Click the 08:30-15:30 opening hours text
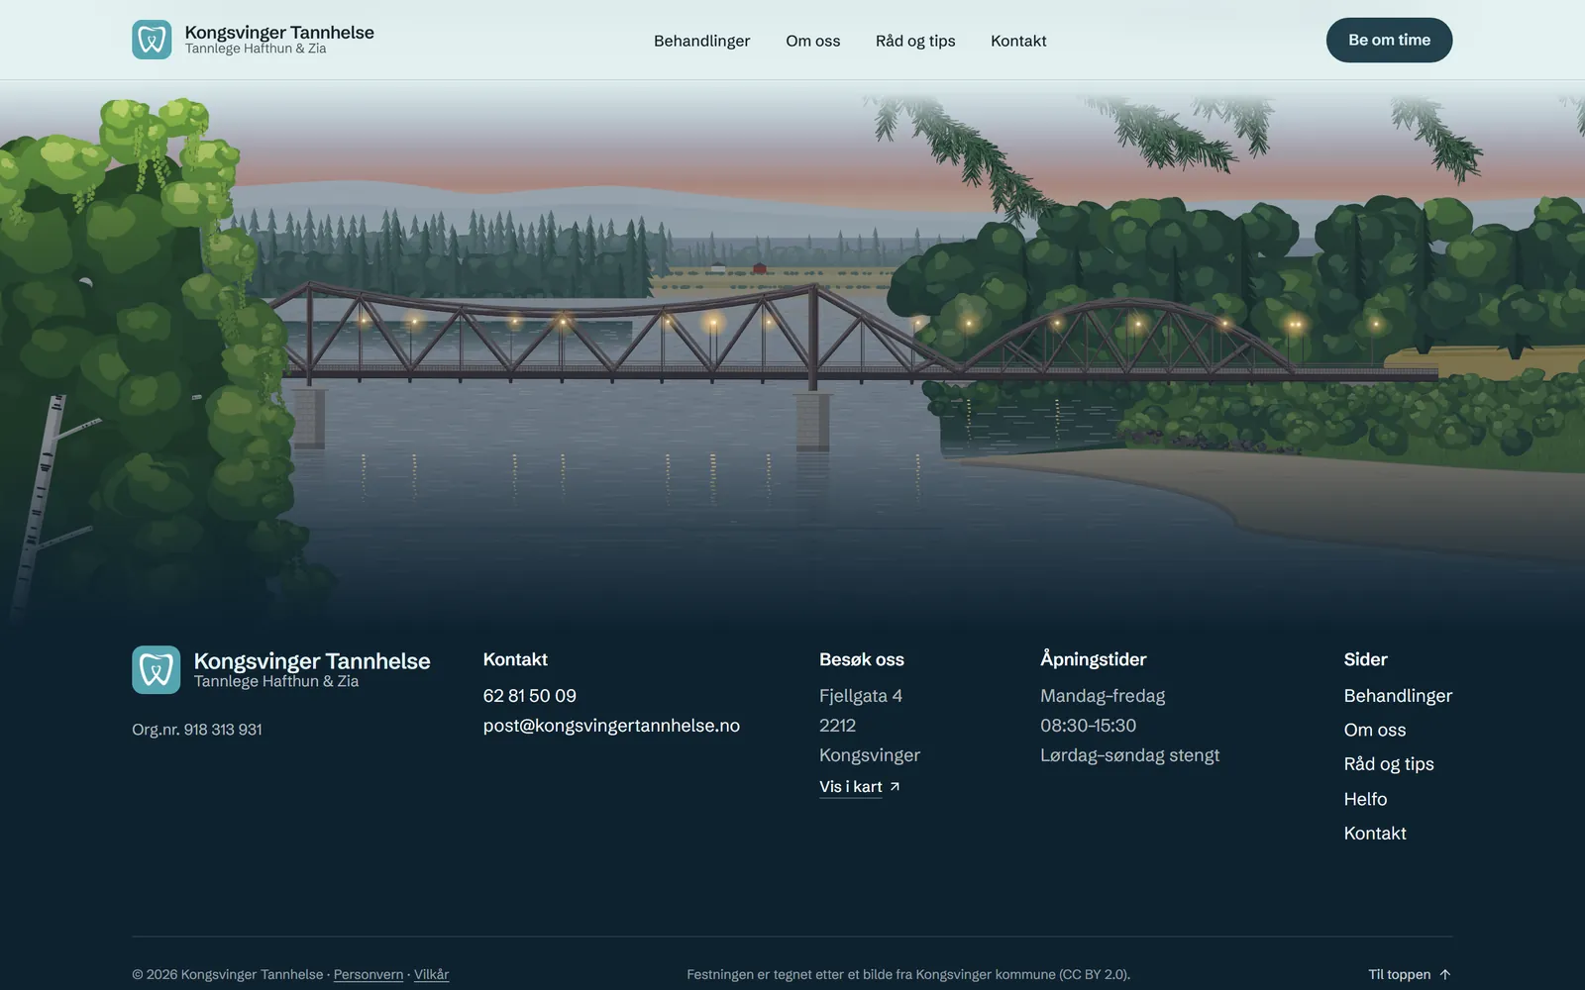The width and height of the screenshot is (1585, 990). pos(1088,726)
